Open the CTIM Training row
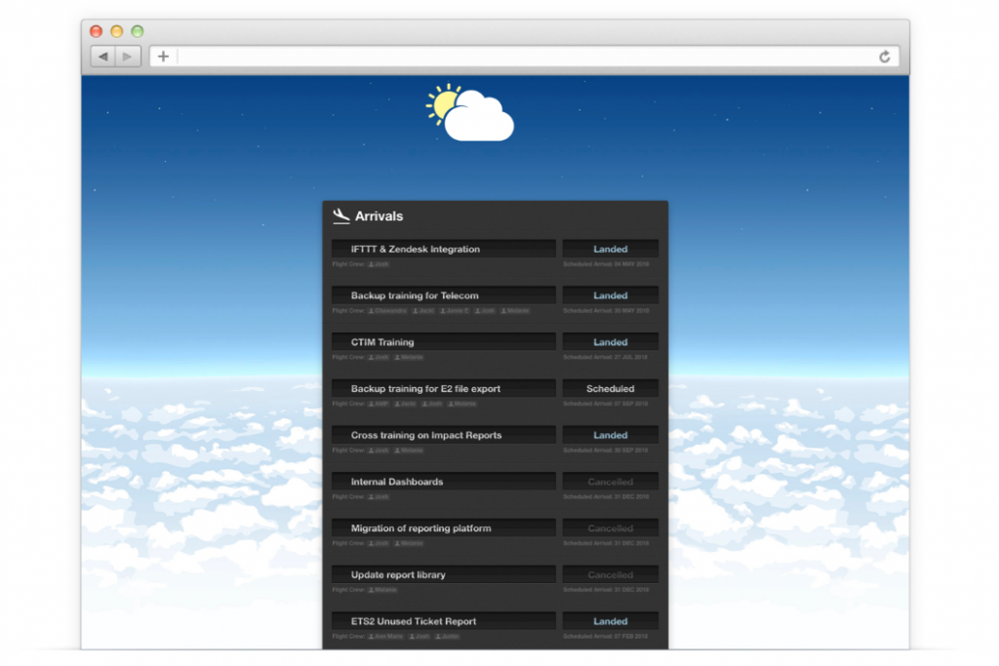Image resolution: width=999 pixels, height=666 pixels. [x=444, y=342]
